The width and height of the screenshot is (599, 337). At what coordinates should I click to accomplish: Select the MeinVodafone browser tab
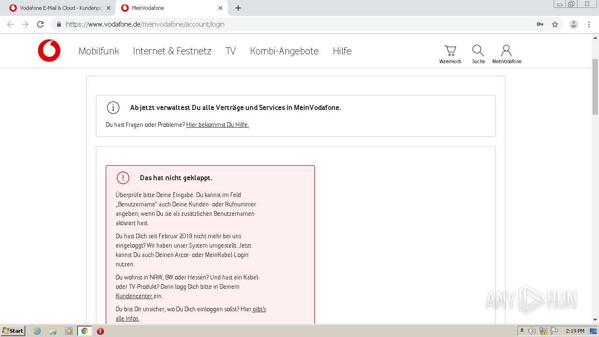pyautogui.click(x=172, y=8)
